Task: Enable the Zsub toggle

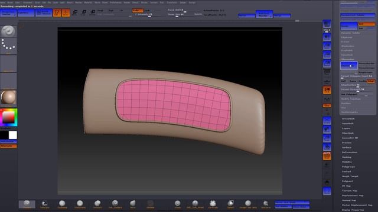Action: pyautogui.click(x=147, y=11)
